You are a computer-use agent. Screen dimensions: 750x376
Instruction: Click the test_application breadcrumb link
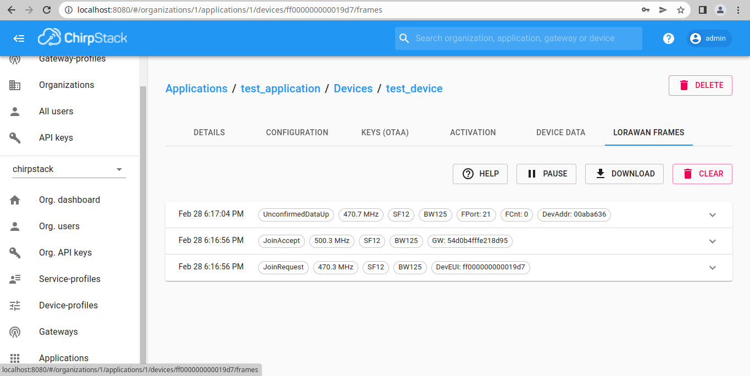280,89
